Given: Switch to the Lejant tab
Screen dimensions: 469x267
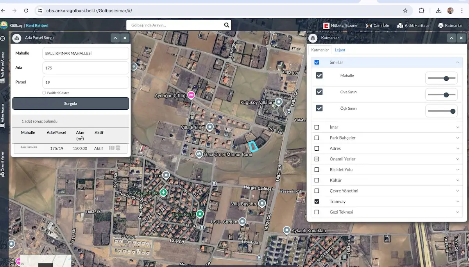Looking at the screenshot, I should [x=340, y=50].
